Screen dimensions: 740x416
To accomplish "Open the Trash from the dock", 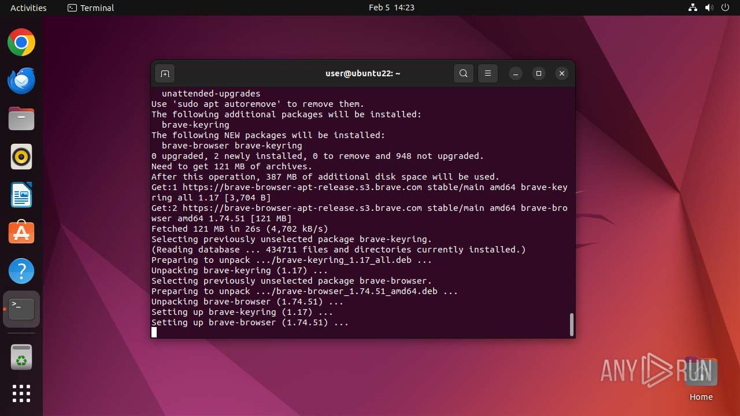I will pyautogui.click(x=21, y=356).
